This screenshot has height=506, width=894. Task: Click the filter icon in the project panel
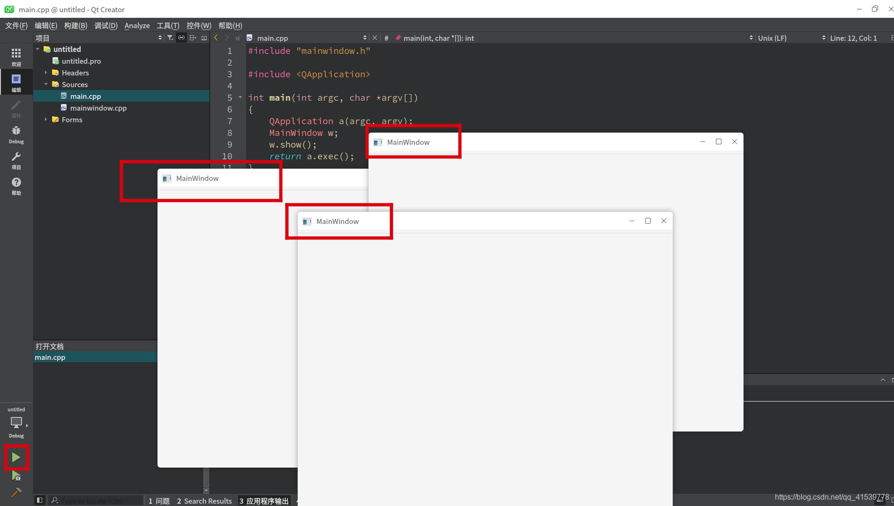point(170,37)
